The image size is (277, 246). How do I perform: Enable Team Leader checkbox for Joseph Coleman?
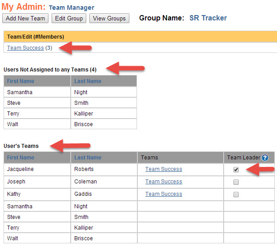click(x=236, y=182)
